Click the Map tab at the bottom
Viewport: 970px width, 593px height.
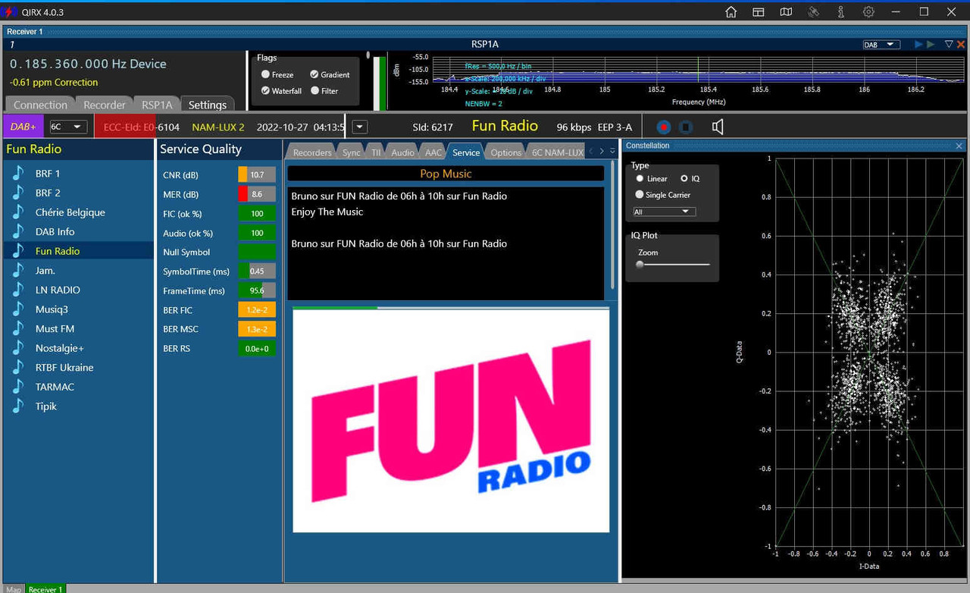click(14, 589)
